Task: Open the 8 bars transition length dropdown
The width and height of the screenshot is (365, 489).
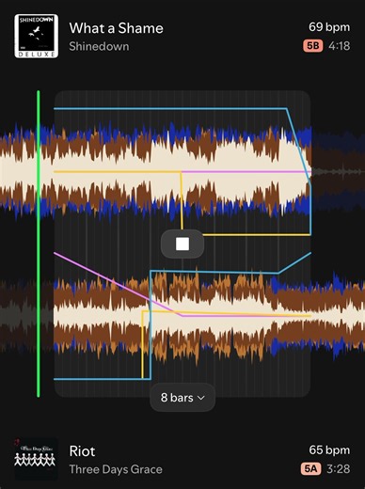Action: click(182, 398)
